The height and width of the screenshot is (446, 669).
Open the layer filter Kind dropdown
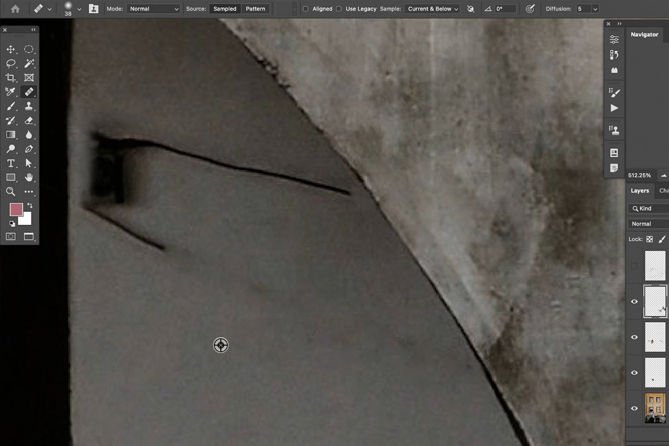648,209
